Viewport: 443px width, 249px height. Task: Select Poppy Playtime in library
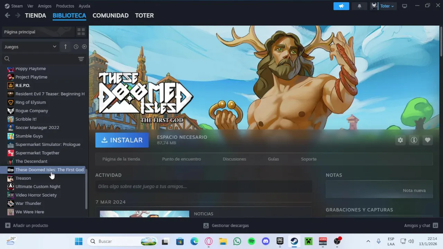[30, 68]
